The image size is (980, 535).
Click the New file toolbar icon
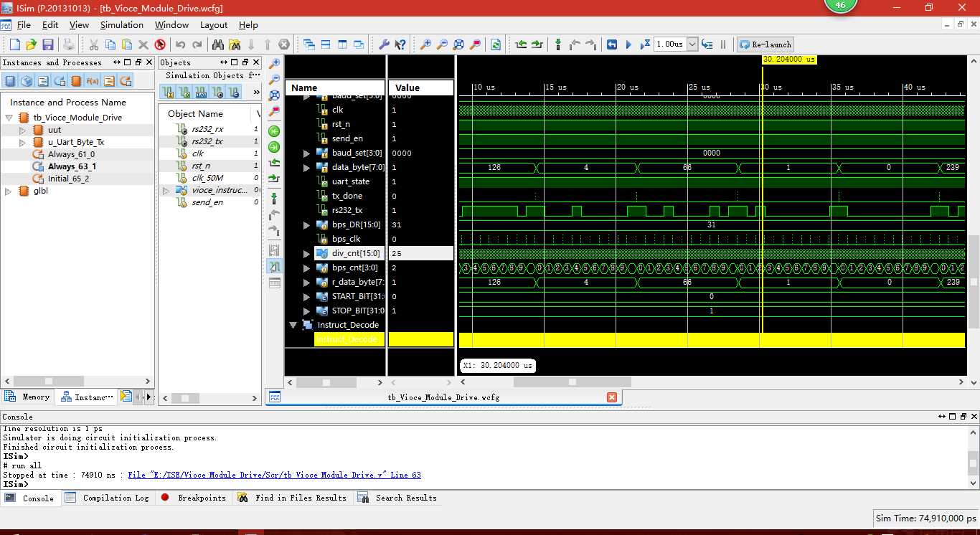click(14, 44)
